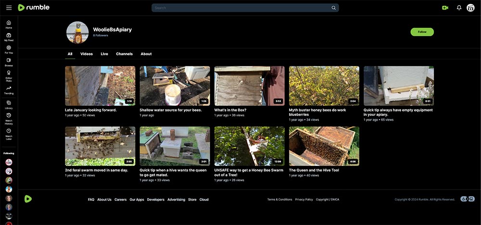Switch to the Live tab

[x=104, y=54]
